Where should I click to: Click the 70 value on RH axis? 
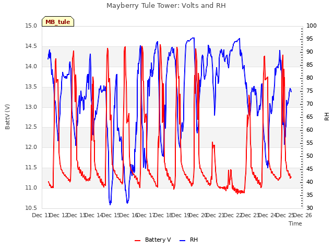click(309, 104)
